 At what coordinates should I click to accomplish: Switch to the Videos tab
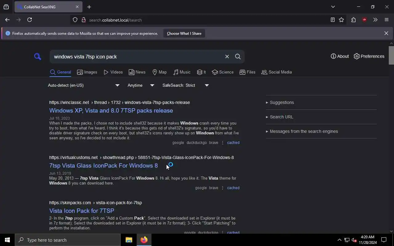click(x=113, y=72)
